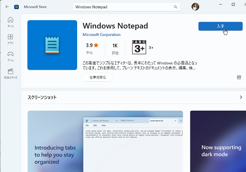Minimize the Microsoft Store window
This screenshot has height=172, width=246.
pos(221,5)
